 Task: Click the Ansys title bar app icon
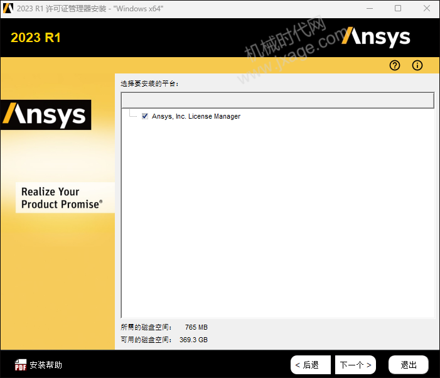tap(8, 8)
